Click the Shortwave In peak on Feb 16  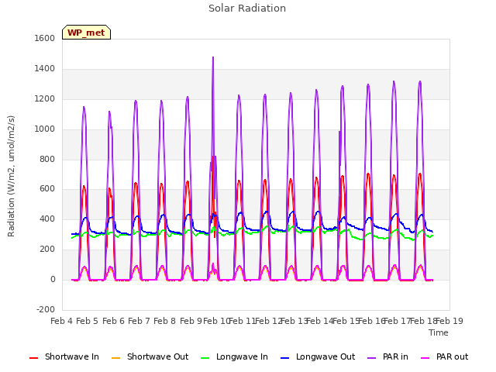(x=368, y=174)
